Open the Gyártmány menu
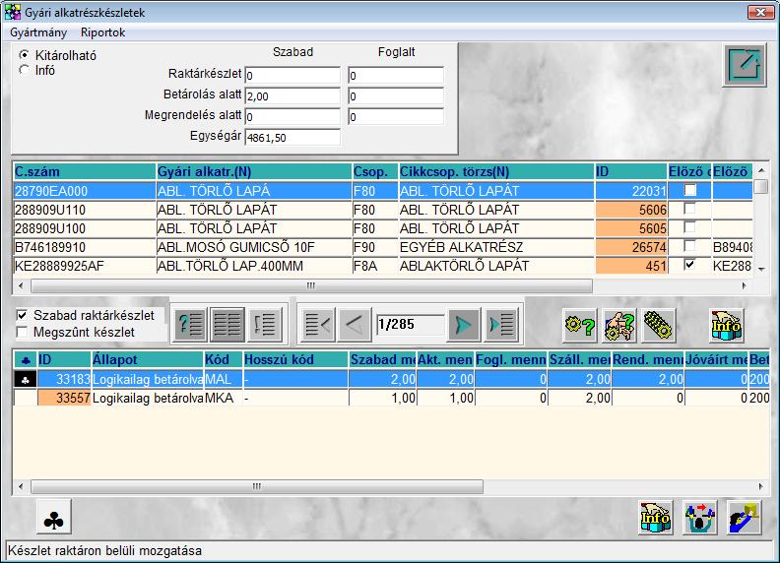 tap(38, 32)
